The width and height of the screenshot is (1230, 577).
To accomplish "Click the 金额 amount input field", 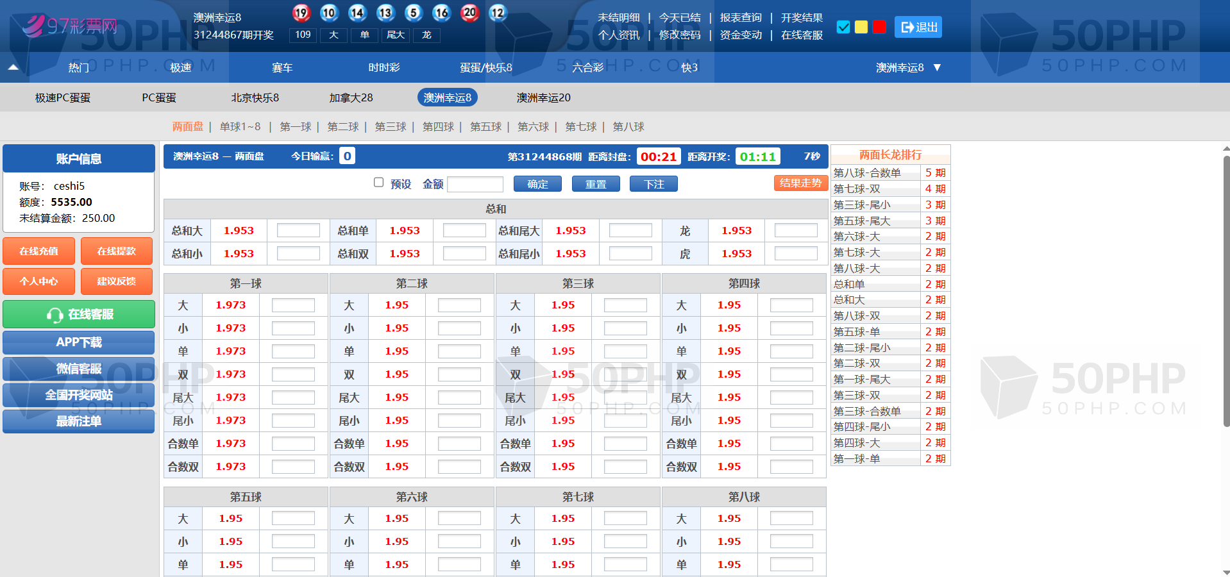I will (475, 185).
